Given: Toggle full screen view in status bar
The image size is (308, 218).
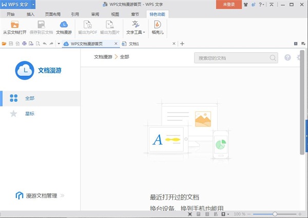Looking at the screenshot, I should tap(190, 214).
